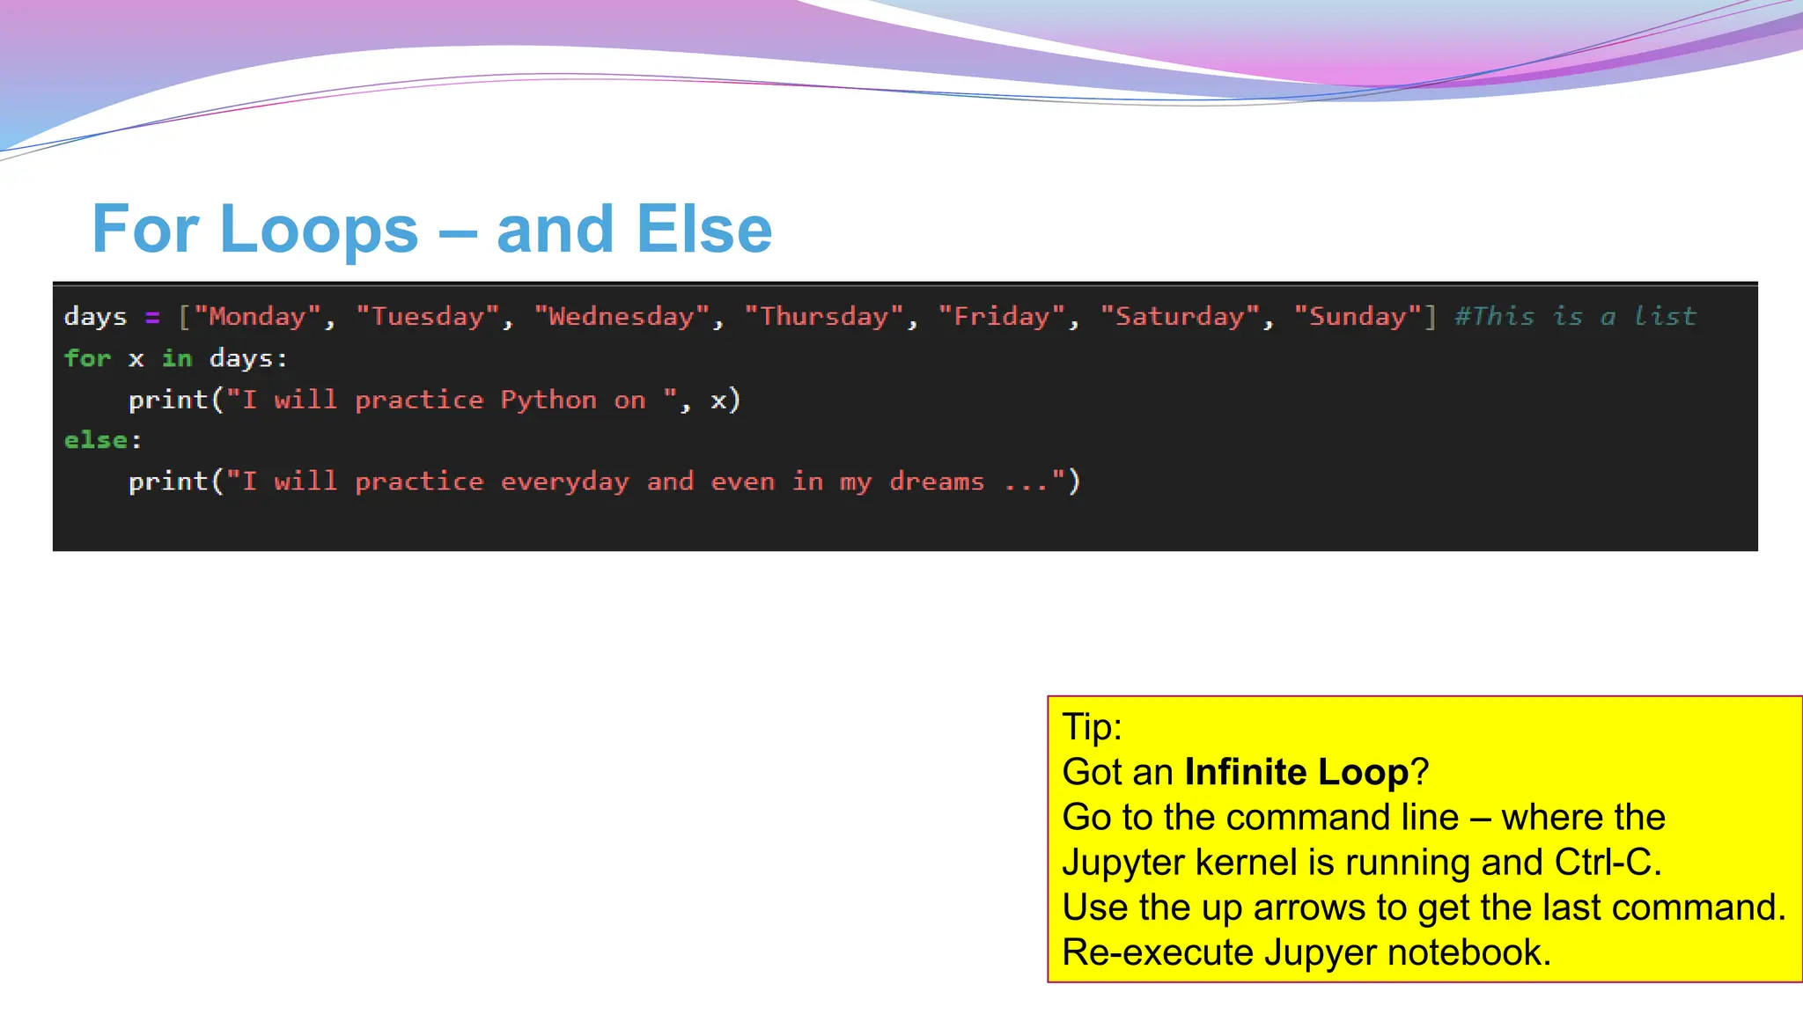Click the line "Go to the command line – where the"
Viewport: 1803px width, 1014px height.
(x=1364, y=817)
